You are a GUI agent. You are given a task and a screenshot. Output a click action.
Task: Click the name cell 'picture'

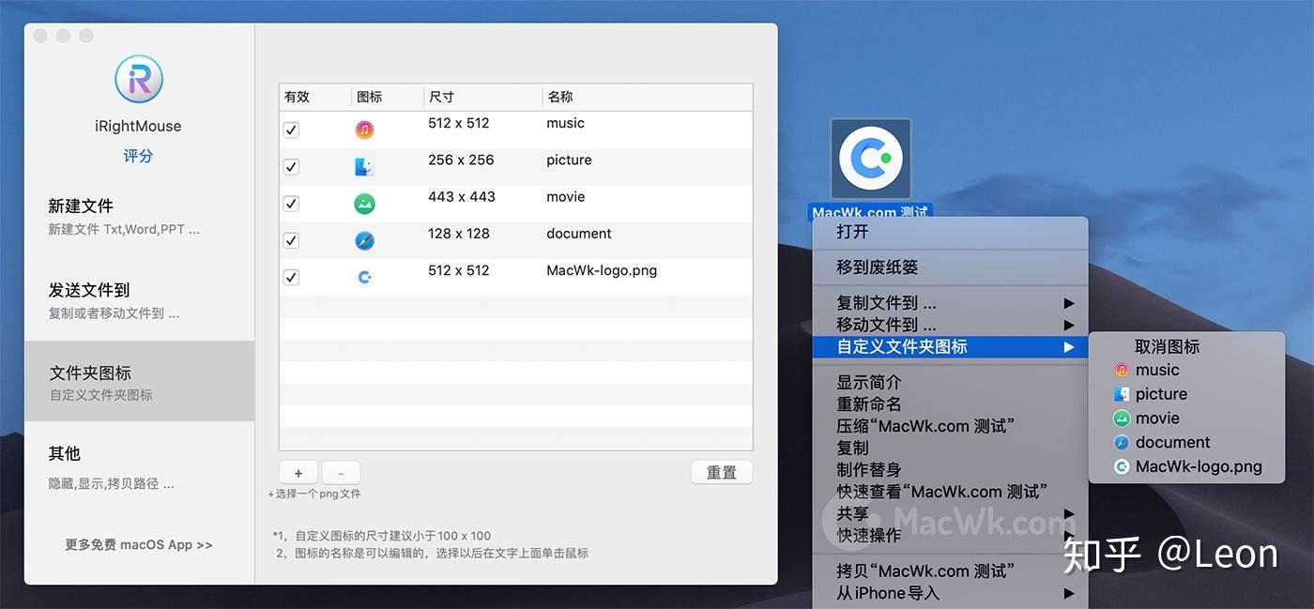click(569, 160)
